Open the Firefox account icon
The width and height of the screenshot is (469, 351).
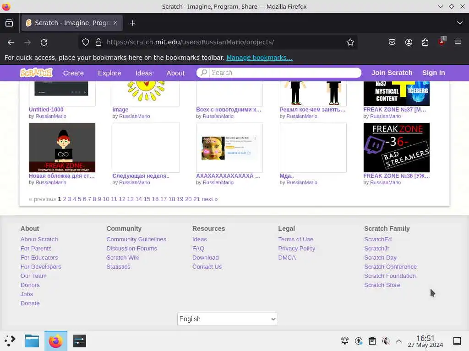[x=409, y=43]
